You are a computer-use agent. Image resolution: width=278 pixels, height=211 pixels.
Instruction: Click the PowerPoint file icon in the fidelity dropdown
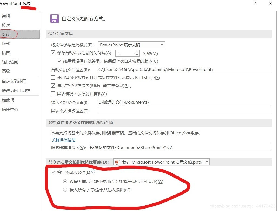click(x=118, y=162)
